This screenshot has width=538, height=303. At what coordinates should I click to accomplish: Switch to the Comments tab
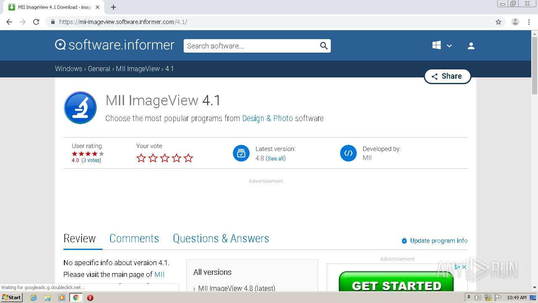(x=134, y=239)
